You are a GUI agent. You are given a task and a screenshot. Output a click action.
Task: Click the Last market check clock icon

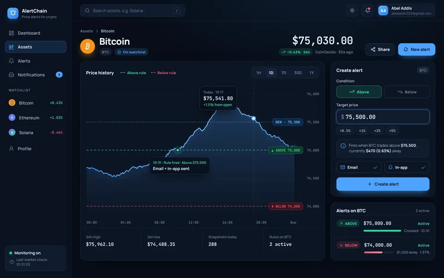coord(12,262)
